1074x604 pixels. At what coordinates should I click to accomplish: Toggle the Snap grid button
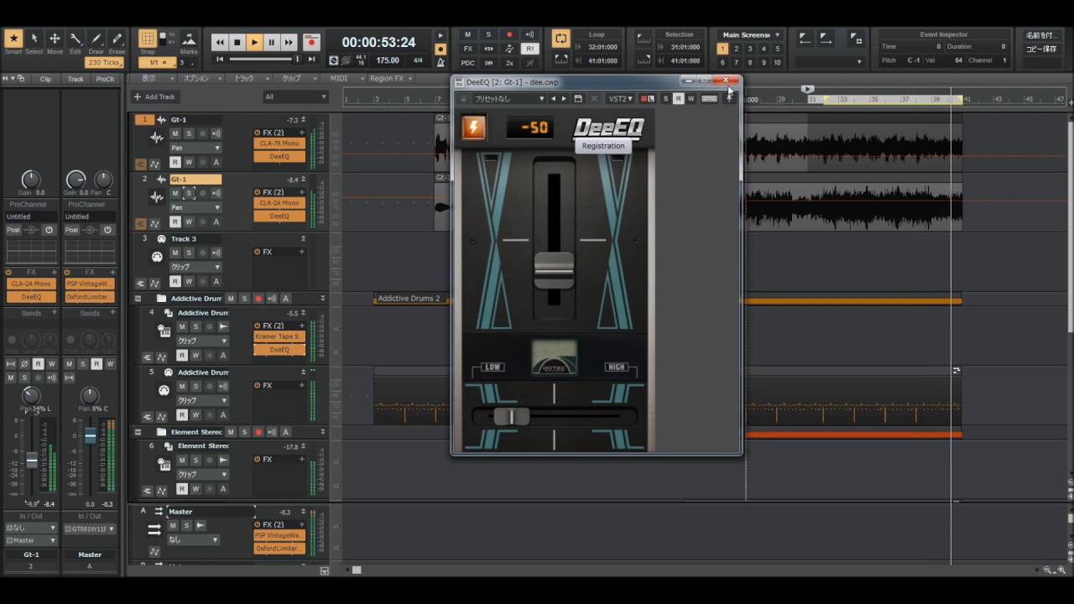pos(148,39)
